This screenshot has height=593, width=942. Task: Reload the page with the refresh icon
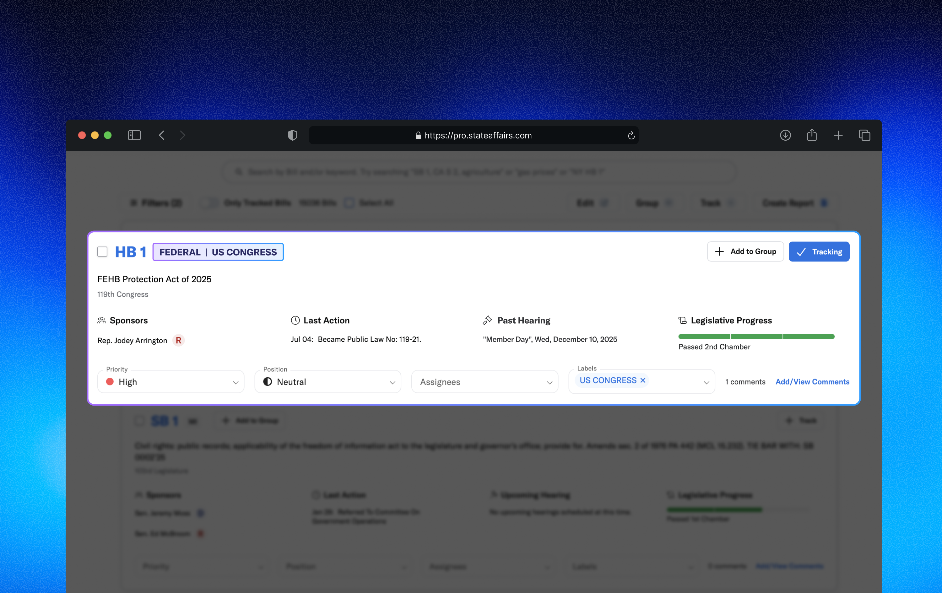[x=631, y=135]
